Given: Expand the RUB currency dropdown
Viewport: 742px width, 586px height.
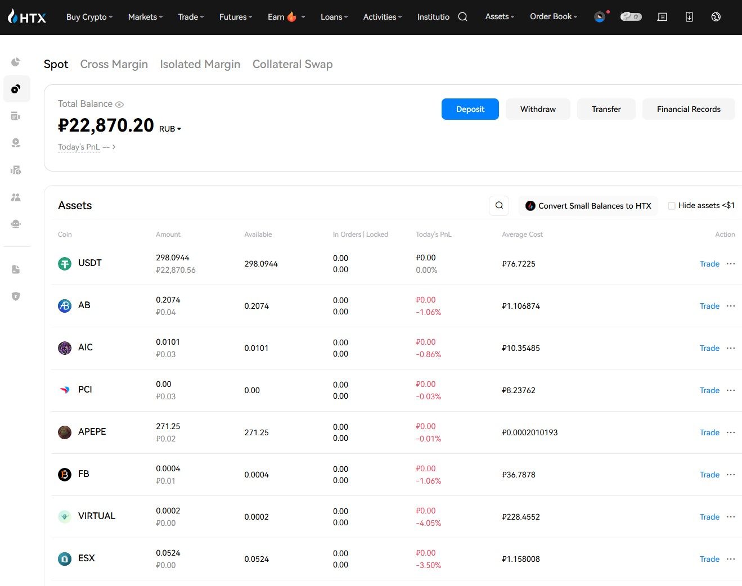Looking at the screenshot, I should point(170,129).
